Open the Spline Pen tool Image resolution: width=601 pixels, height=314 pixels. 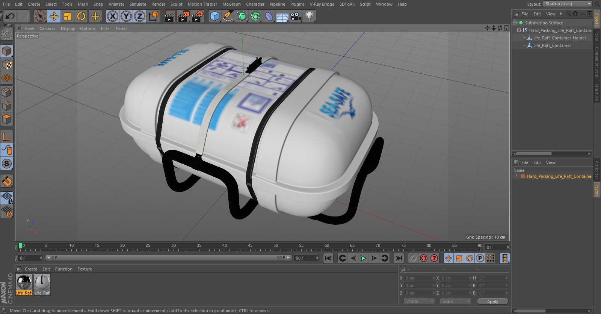click(x=228, y=16)
